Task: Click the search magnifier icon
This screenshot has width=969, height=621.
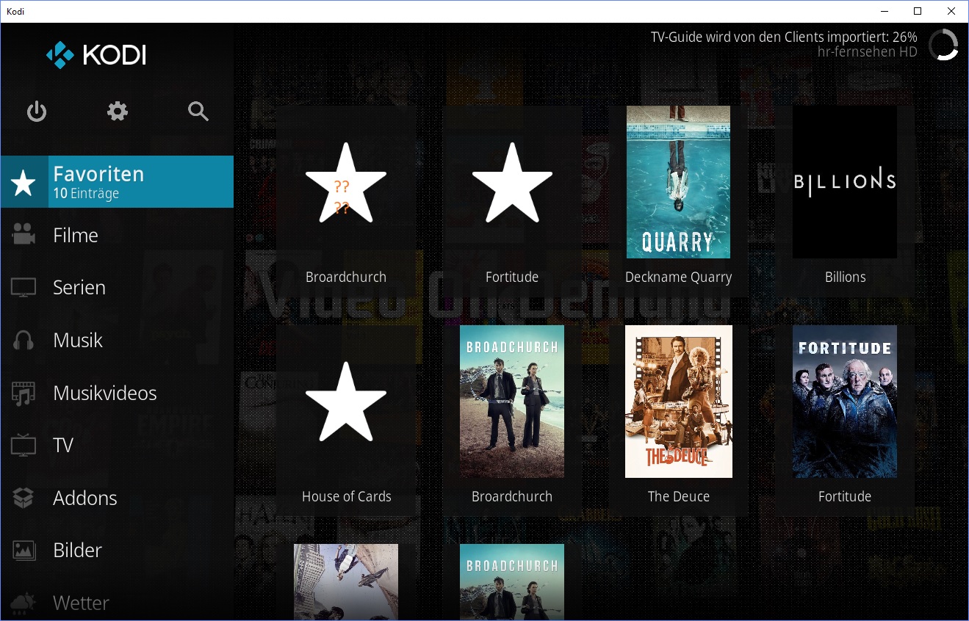Action: pos(198,112)
